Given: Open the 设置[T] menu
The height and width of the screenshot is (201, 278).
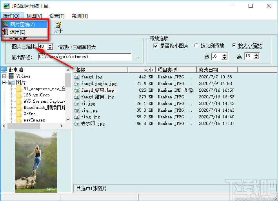Looking at the screenshot, I should tap(57, 16).
